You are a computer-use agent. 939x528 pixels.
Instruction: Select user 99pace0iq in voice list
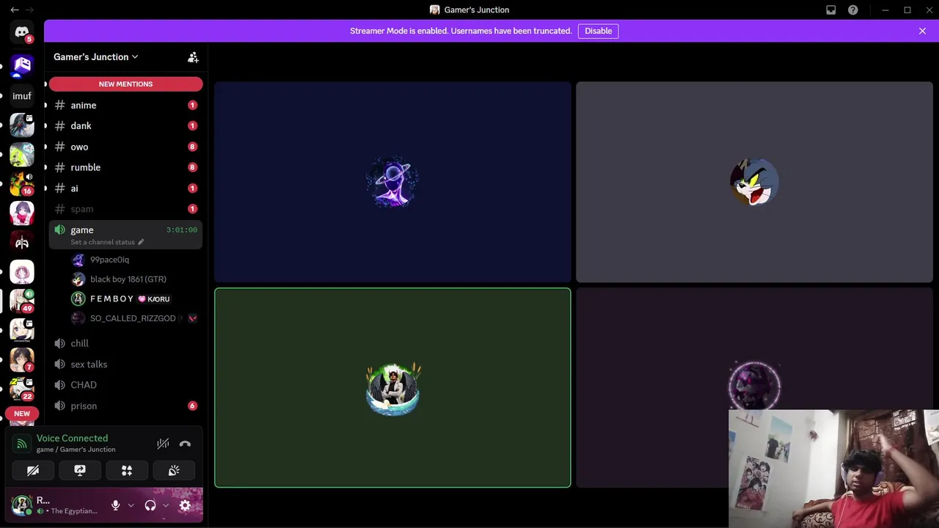point(134,260)
